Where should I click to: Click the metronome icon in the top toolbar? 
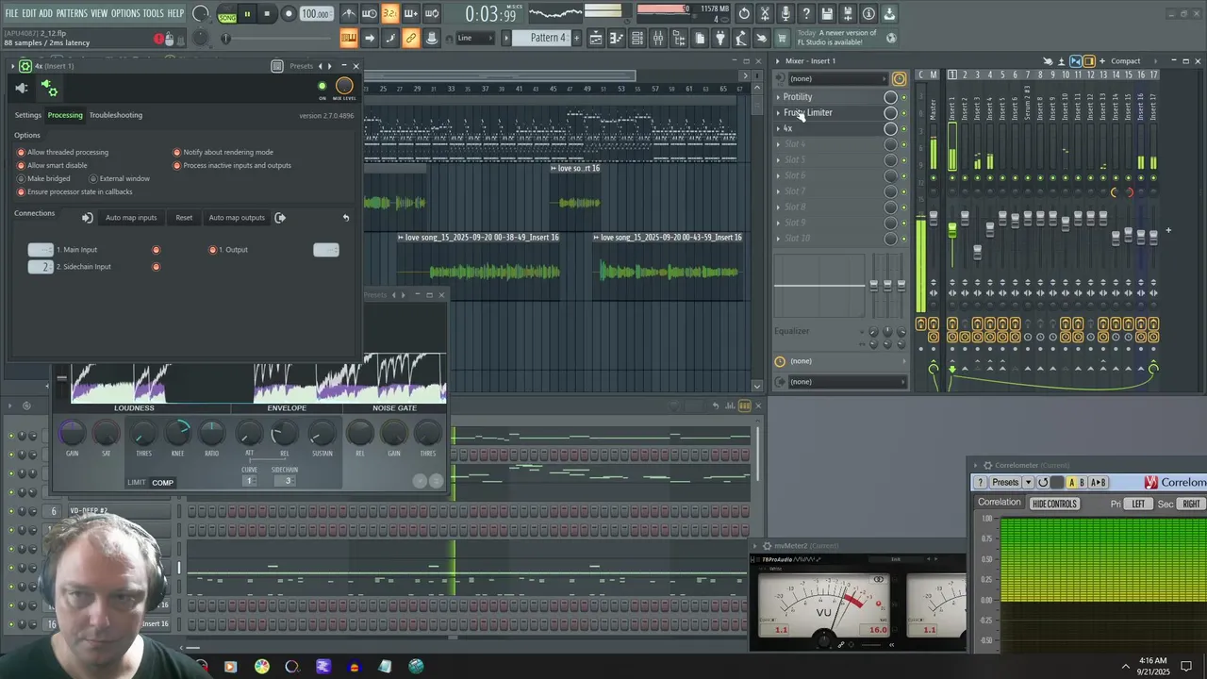click(349, 14)
